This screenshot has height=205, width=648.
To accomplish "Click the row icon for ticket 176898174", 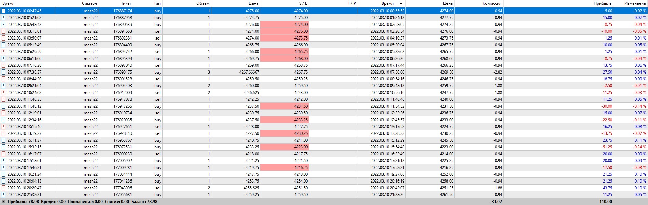I will coord(4,72).
